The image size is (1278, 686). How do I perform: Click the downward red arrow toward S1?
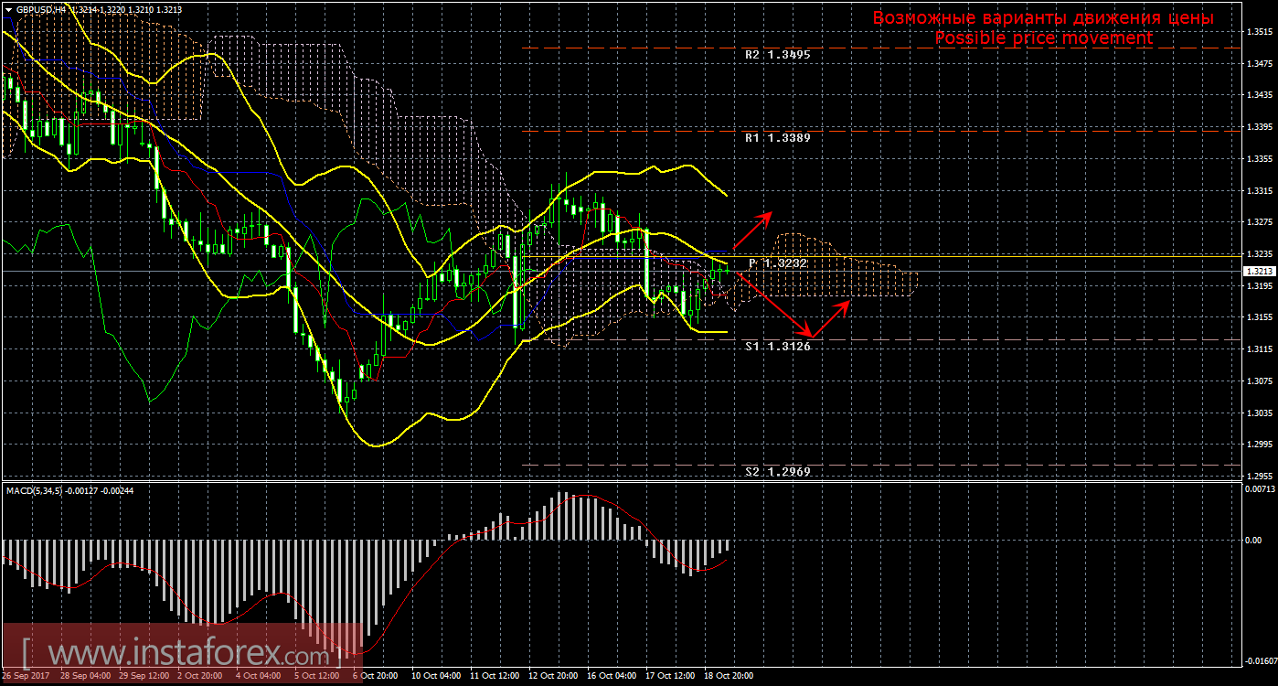pos(772,304)
